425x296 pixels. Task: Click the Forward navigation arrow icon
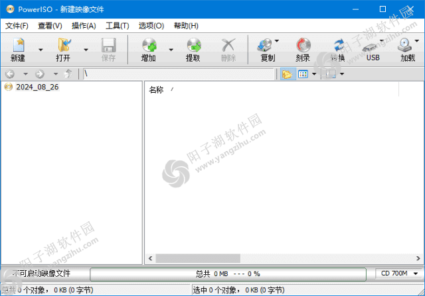(40, 74)
